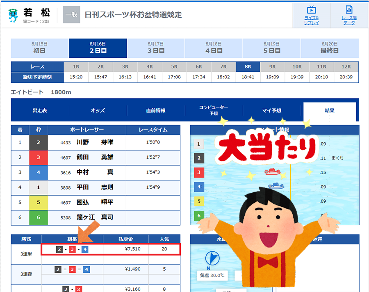
Task: Switch to race 1R
Action: [76, 67]
